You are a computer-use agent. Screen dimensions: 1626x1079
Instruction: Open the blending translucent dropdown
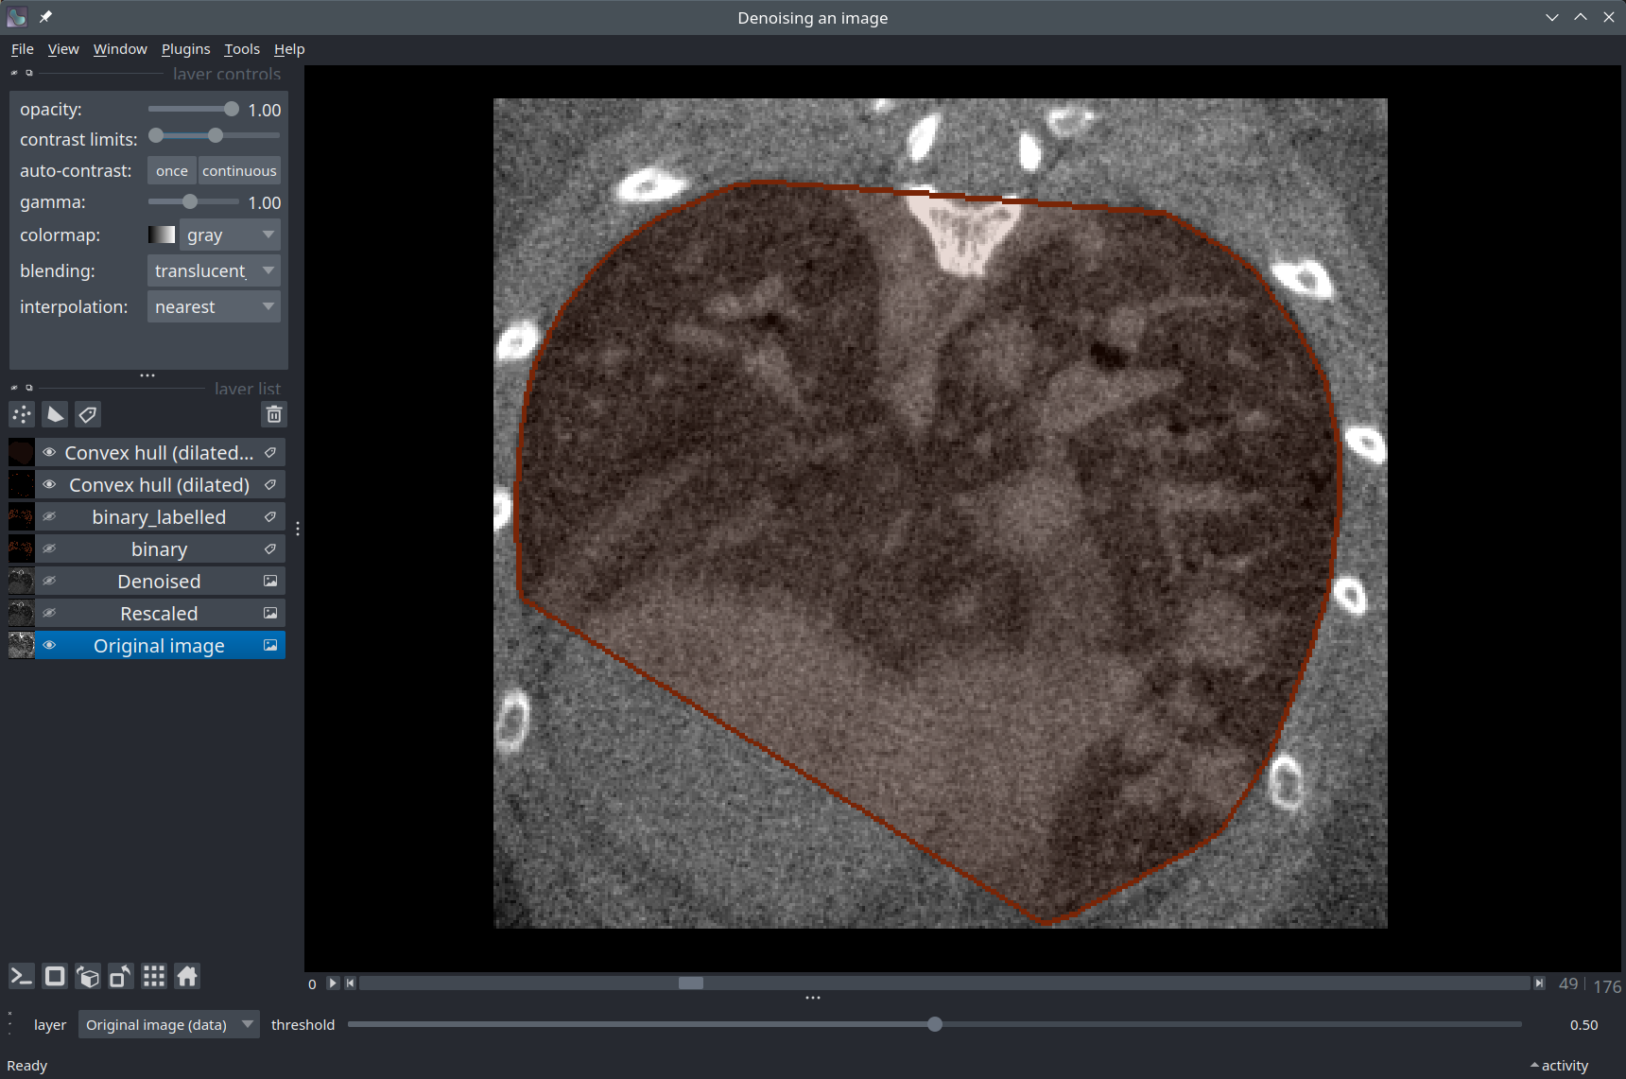[214, 271]
